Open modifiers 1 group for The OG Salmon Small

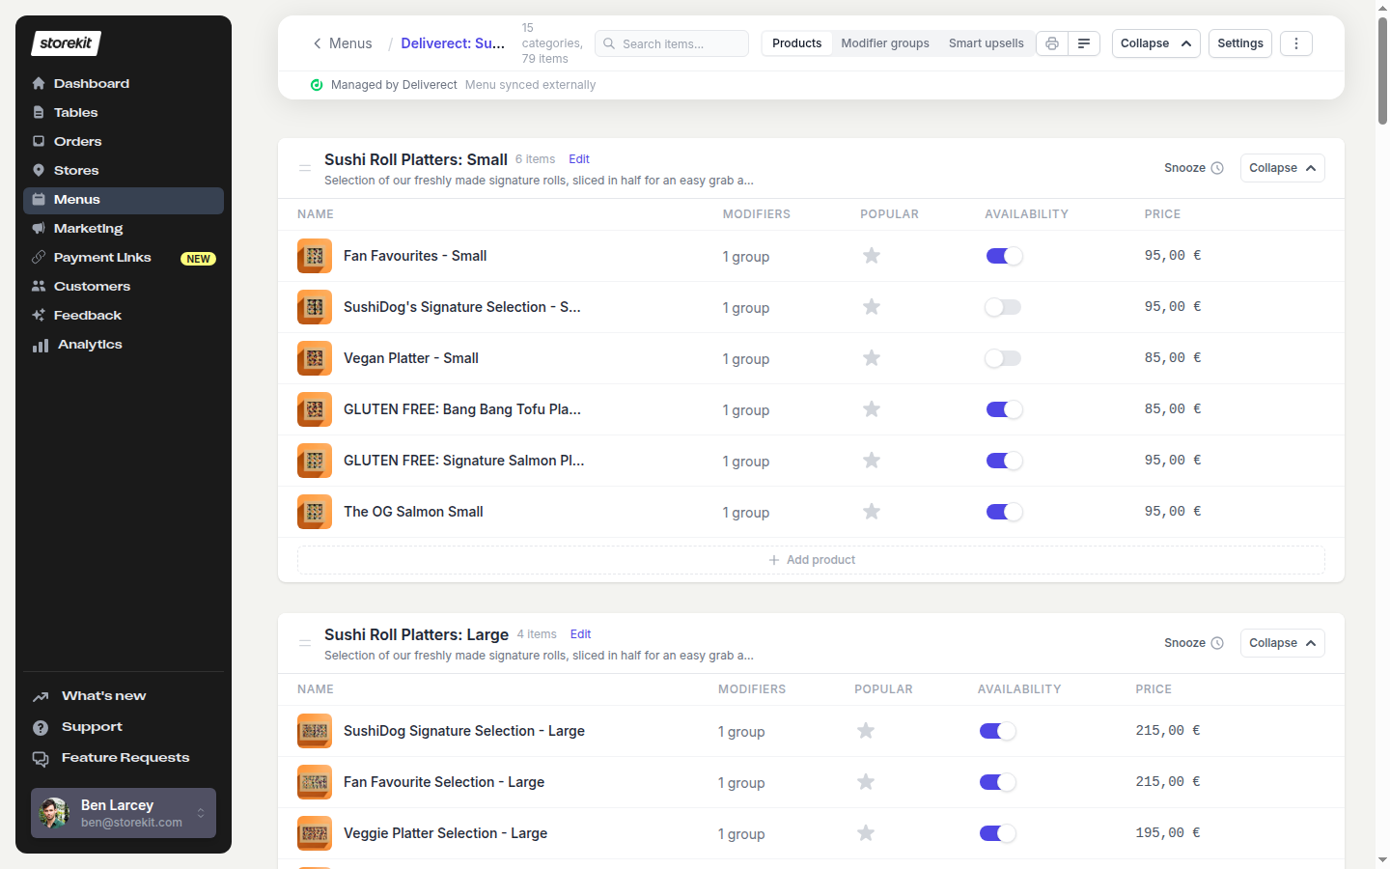[746, 513]
